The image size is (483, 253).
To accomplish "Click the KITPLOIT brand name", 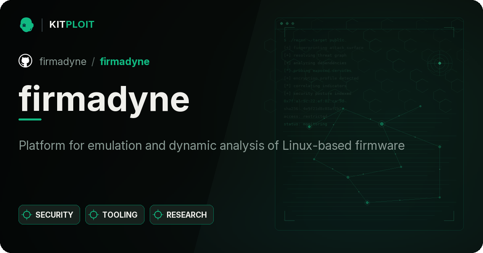I will pos(72,24).
